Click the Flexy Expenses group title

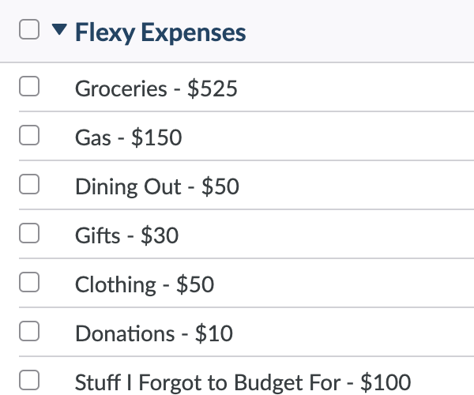tap(160, 32)
